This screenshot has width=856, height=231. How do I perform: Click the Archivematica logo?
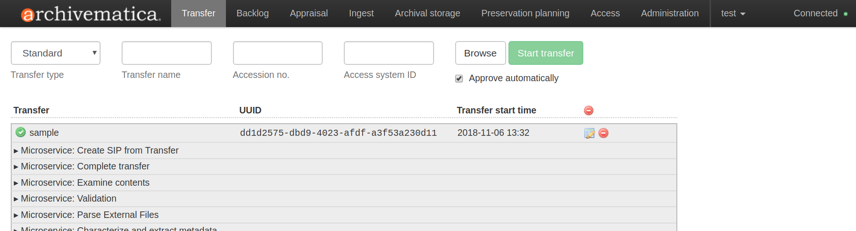click(x=91, y=14)
